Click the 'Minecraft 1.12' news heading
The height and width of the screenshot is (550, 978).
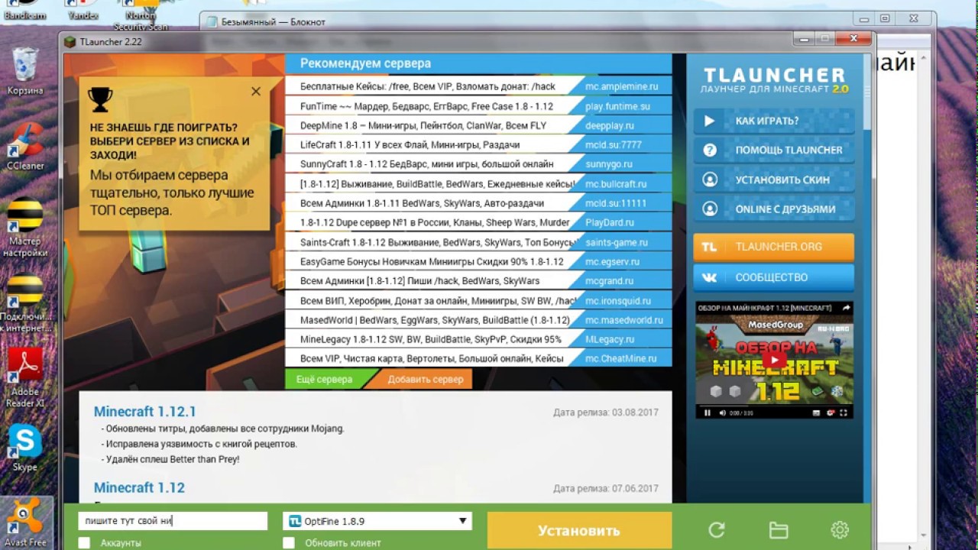(x=139, y=487)
